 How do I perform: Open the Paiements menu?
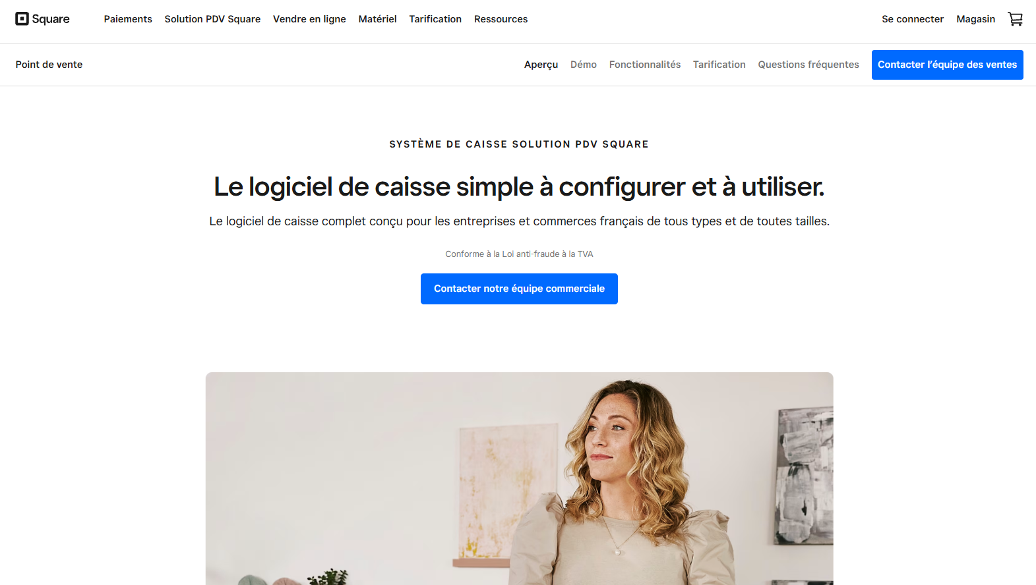click(x=128, y=19)
